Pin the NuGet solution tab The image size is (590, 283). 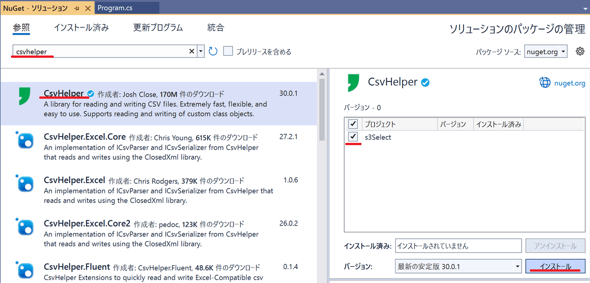[x=76, y=8]
